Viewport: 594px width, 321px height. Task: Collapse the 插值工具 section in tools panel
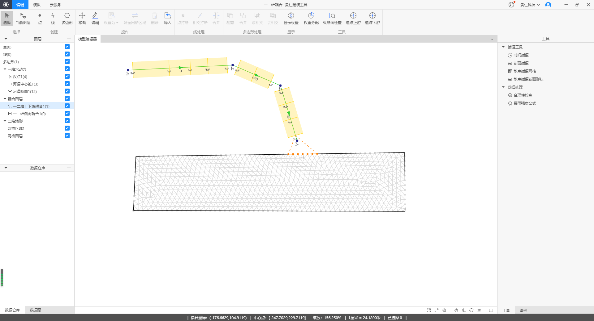coord(503,47)
